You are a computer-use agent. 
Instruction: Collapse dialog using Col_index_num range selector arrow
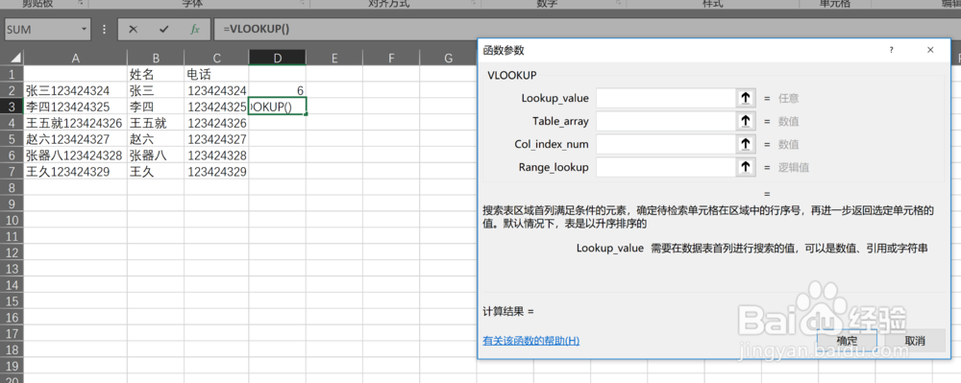coord(746,144)
